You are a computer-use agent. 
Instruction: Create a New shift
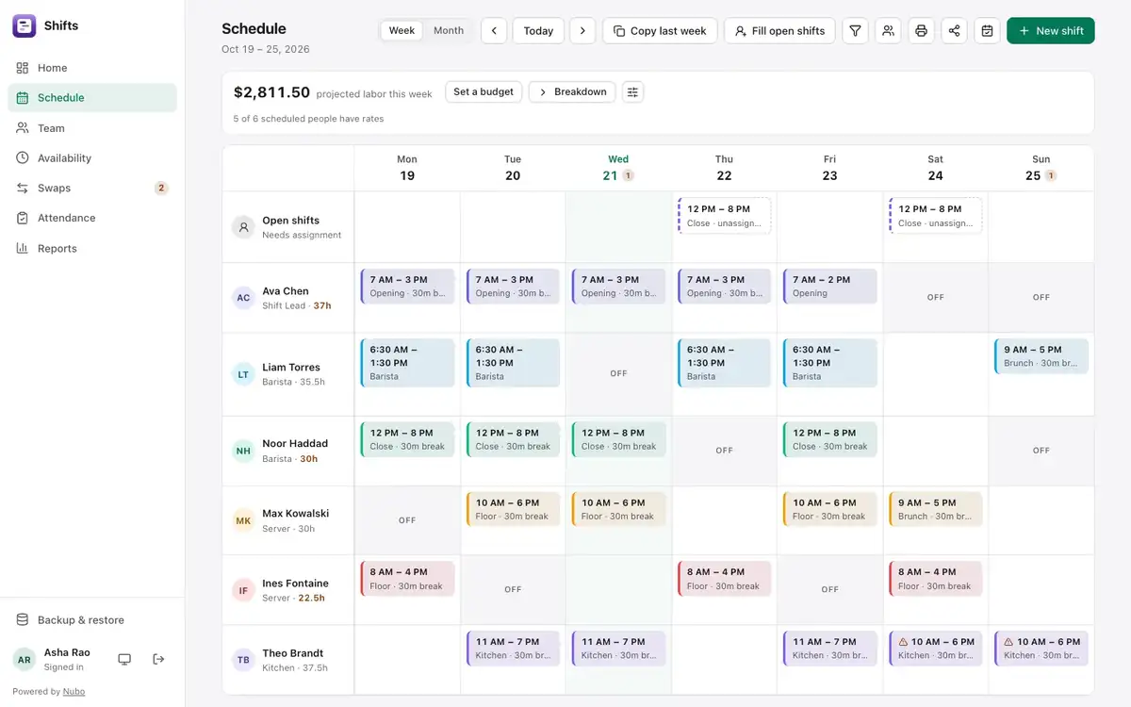point(1051,31)
